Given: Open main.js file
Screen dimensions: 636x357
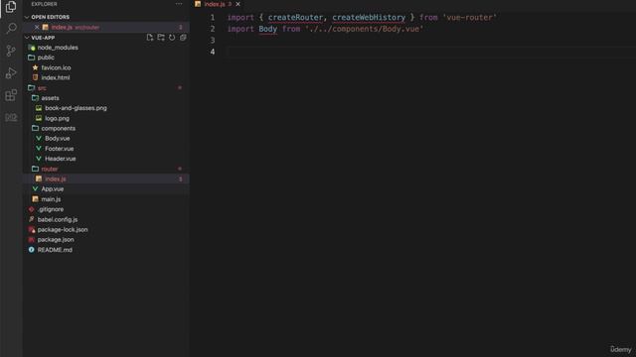Looking at the screenshot, I should click(x=51, y=199).
